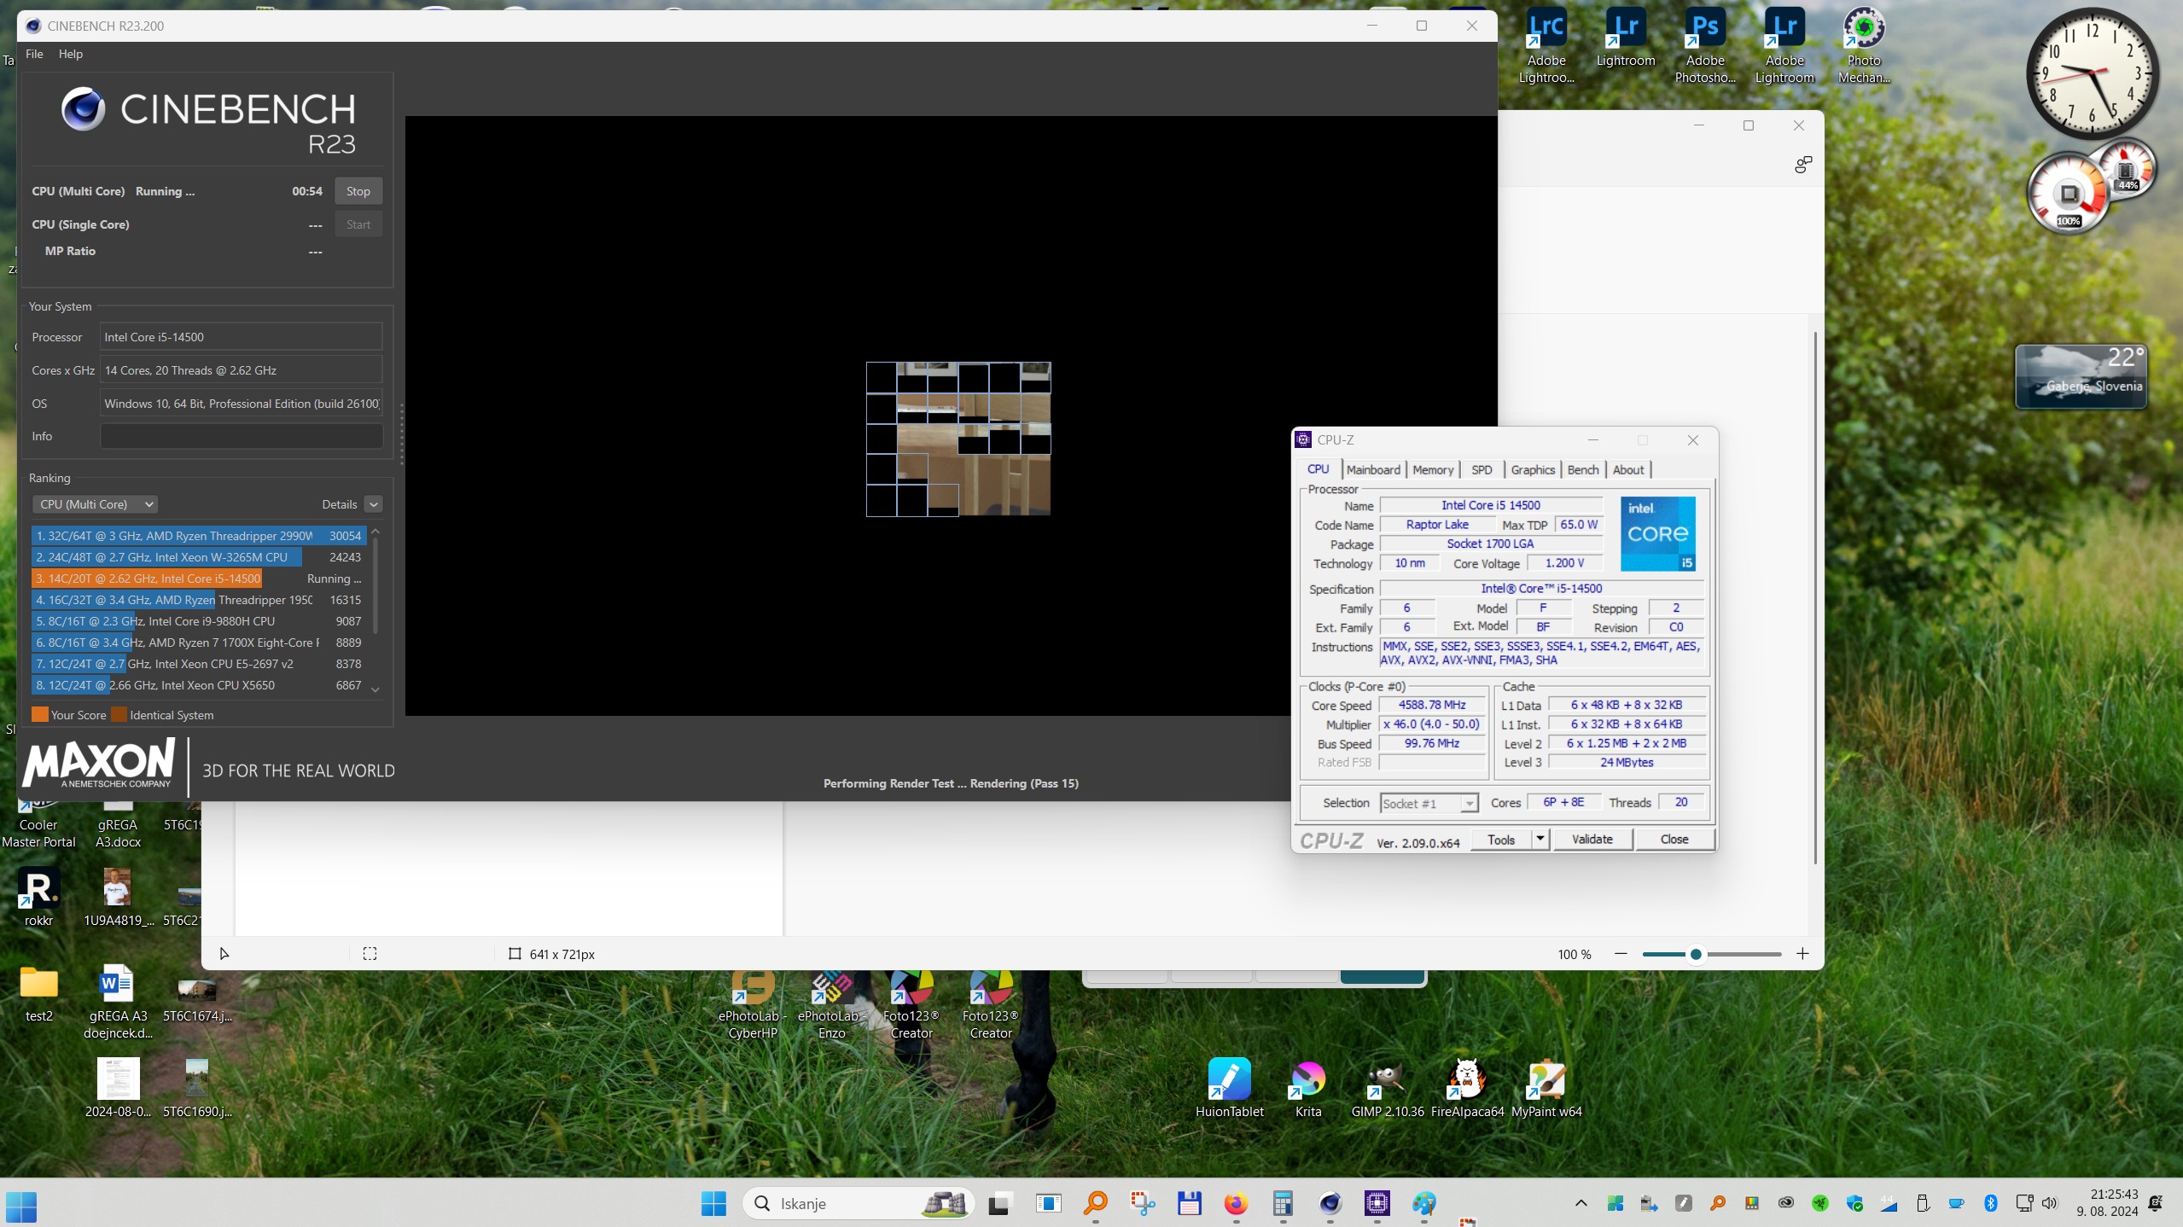Click the Paint icon on the taskbar

pyautogui.click(x=1423, y=1203)
